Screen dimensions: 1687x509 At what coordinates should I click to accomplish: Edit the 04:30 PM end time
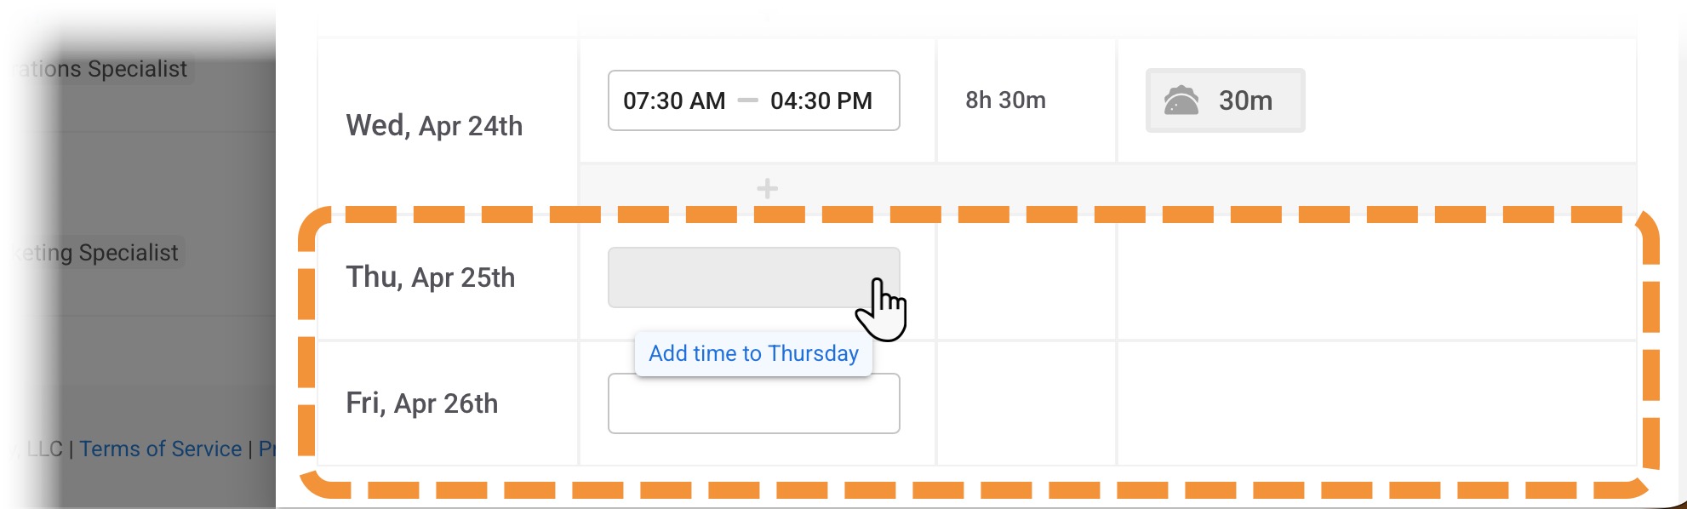pos(821,100)
